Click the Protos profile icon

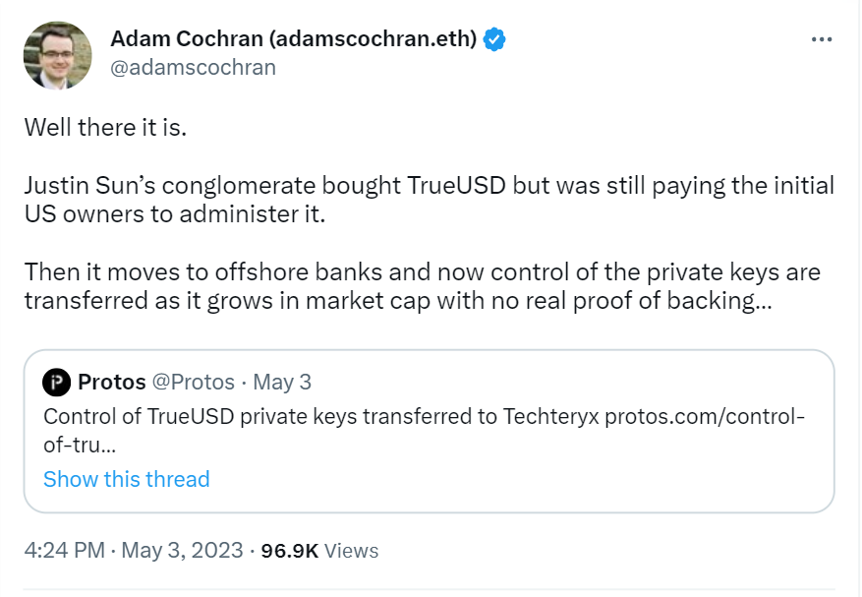click(56, 383)
